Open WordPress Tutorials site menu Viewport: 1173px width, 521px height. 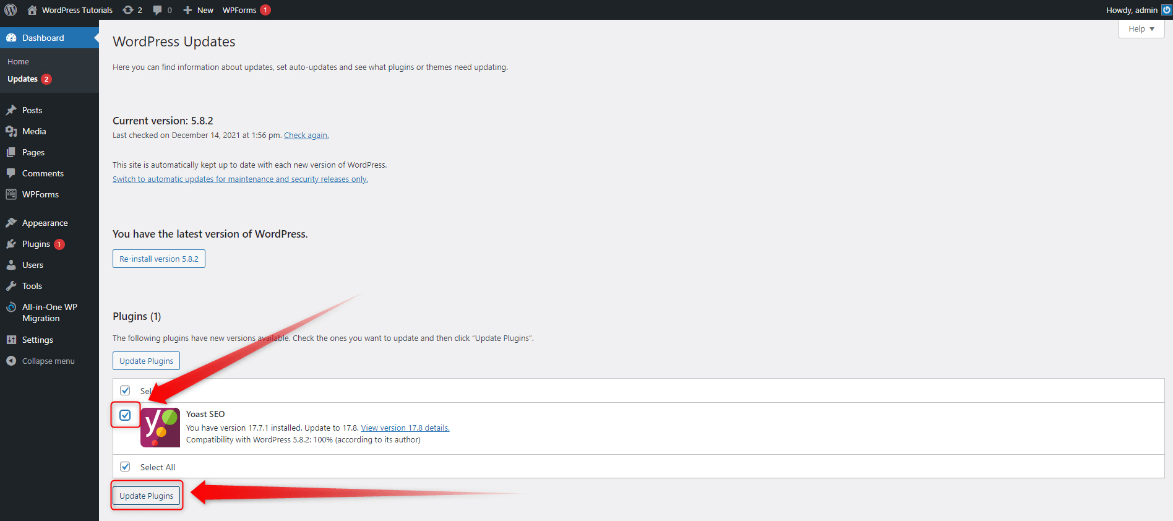[77, 10]
